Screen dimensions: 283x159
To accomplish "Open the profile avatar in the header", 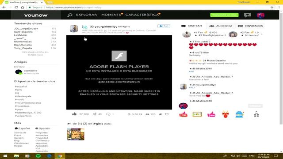I will point(260,15).
